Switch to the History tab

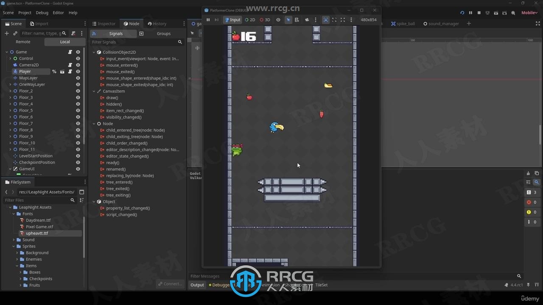(157, 24)
